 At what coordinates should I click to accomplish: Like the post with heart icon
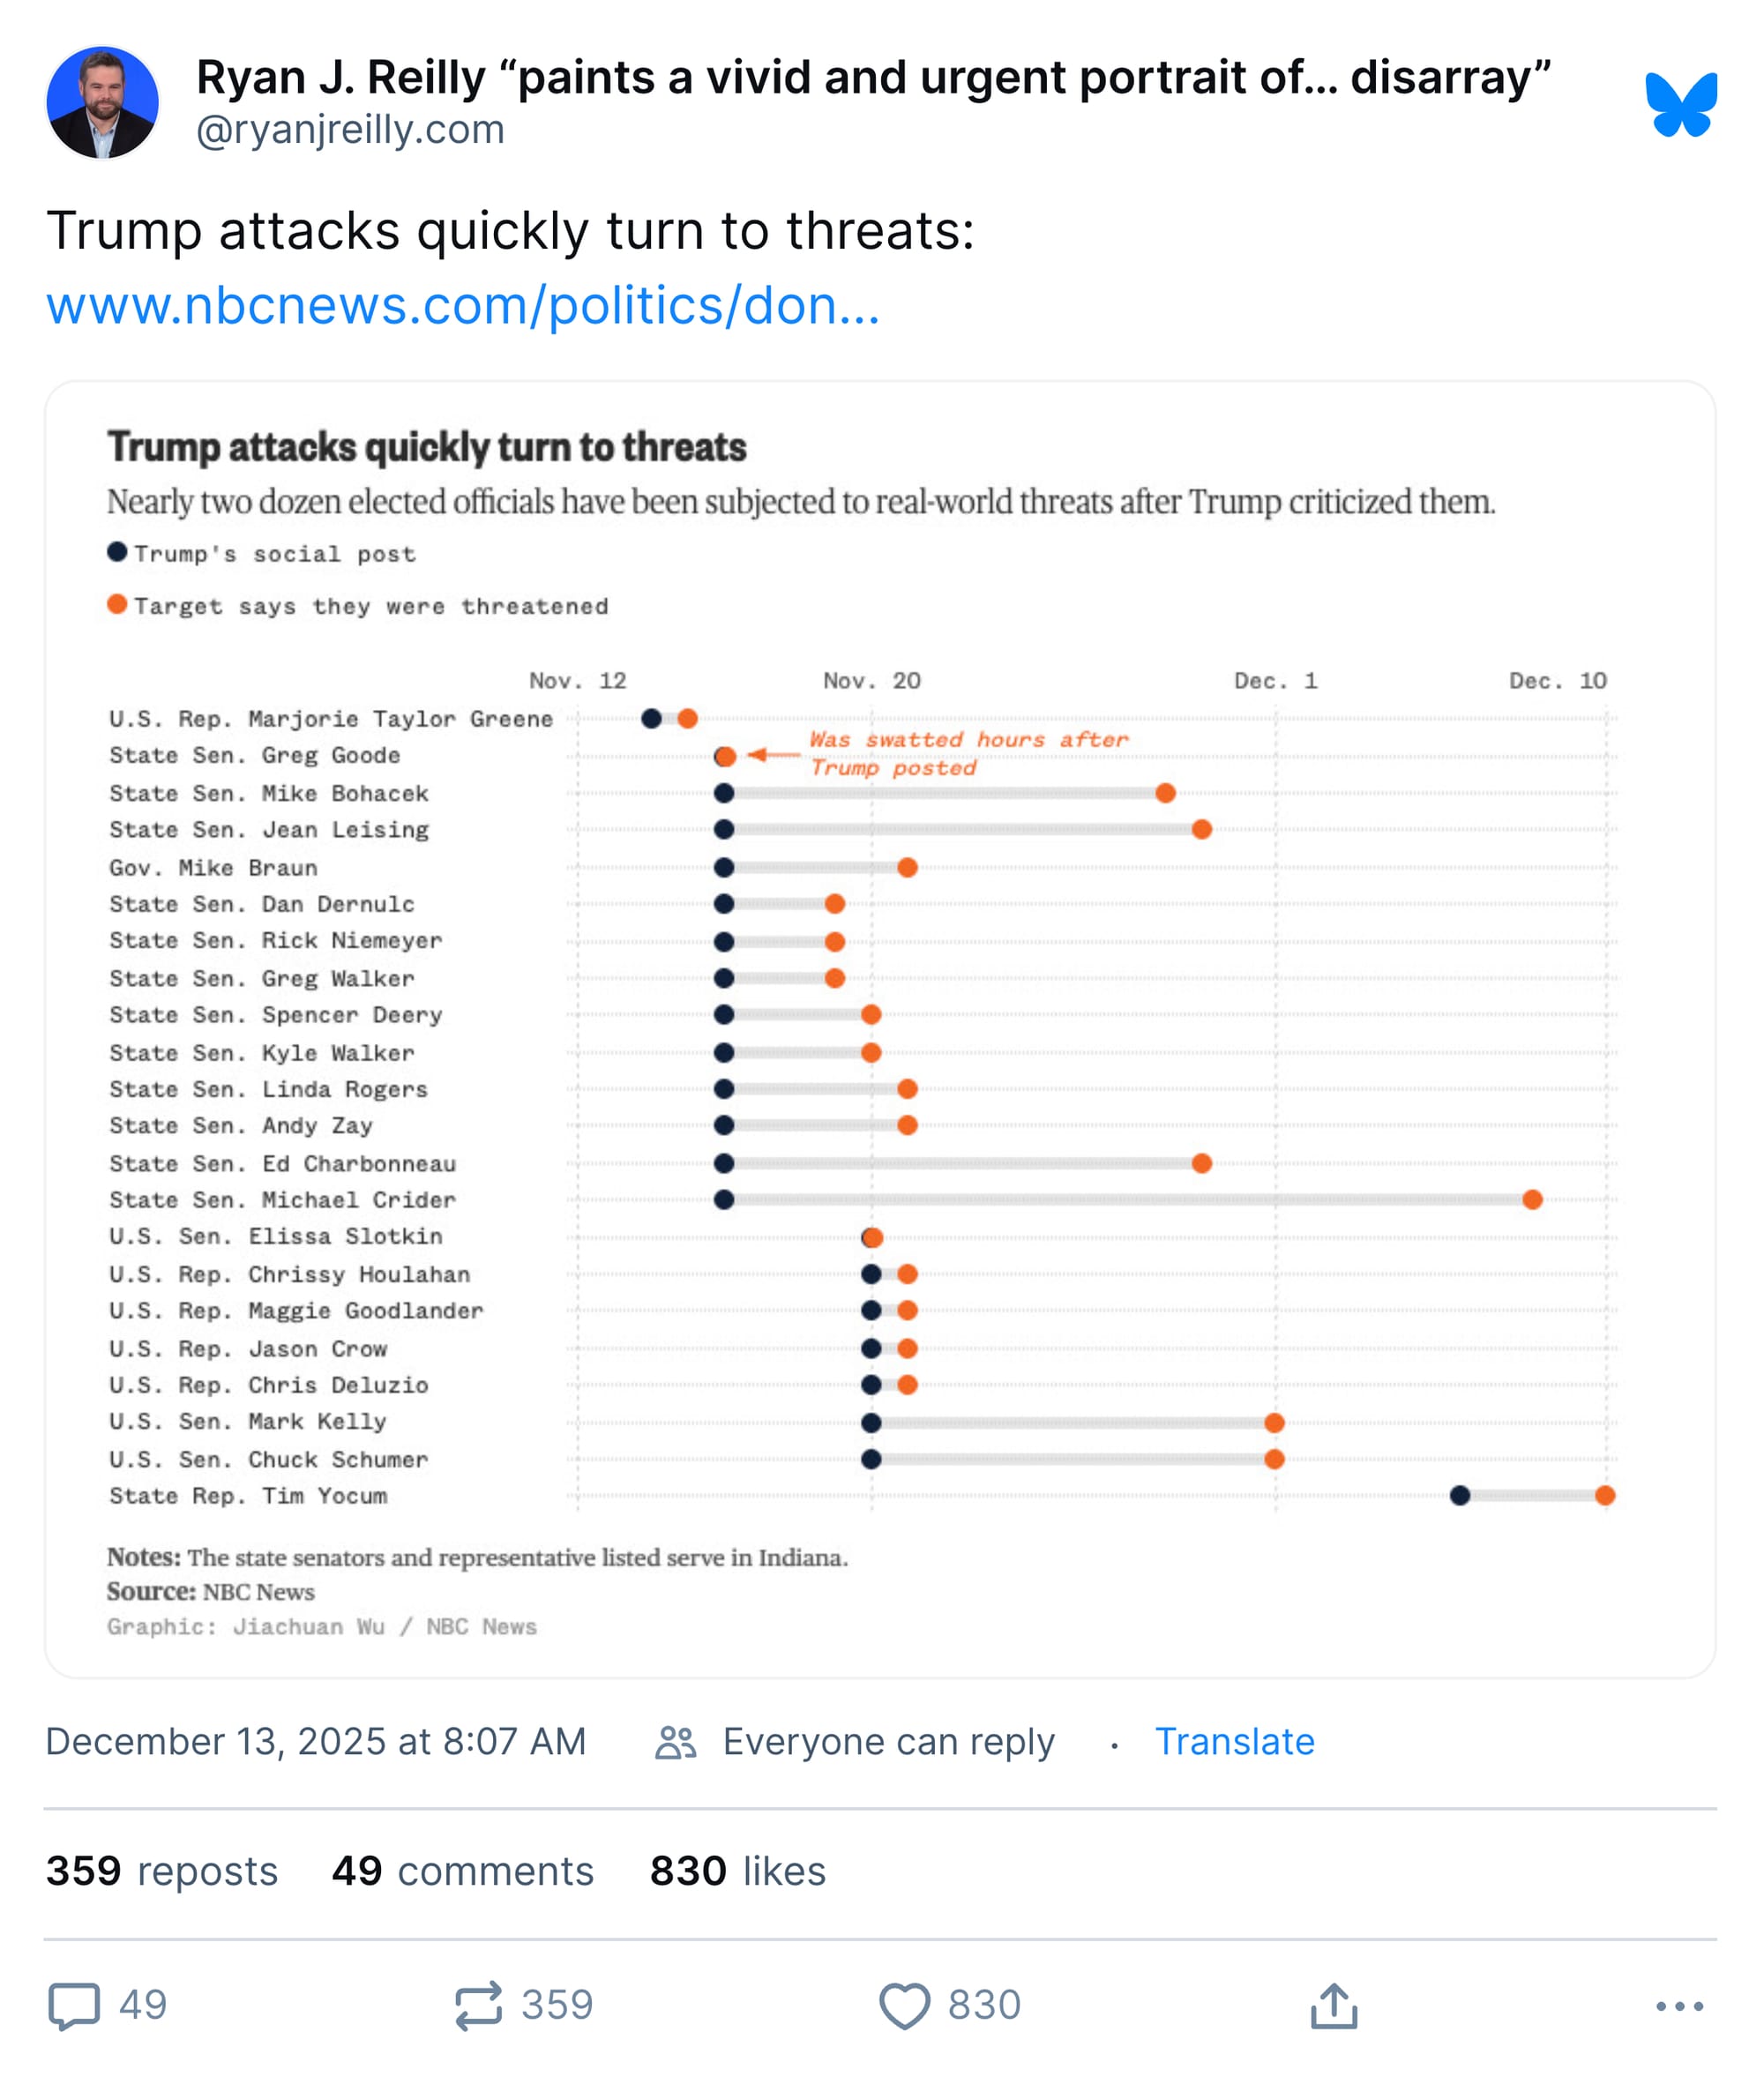pos(904,2005)
